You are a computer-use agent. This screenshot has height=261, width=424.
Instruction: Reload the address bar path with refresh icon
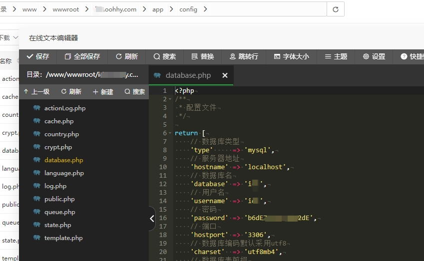click(x=336, y=9)
